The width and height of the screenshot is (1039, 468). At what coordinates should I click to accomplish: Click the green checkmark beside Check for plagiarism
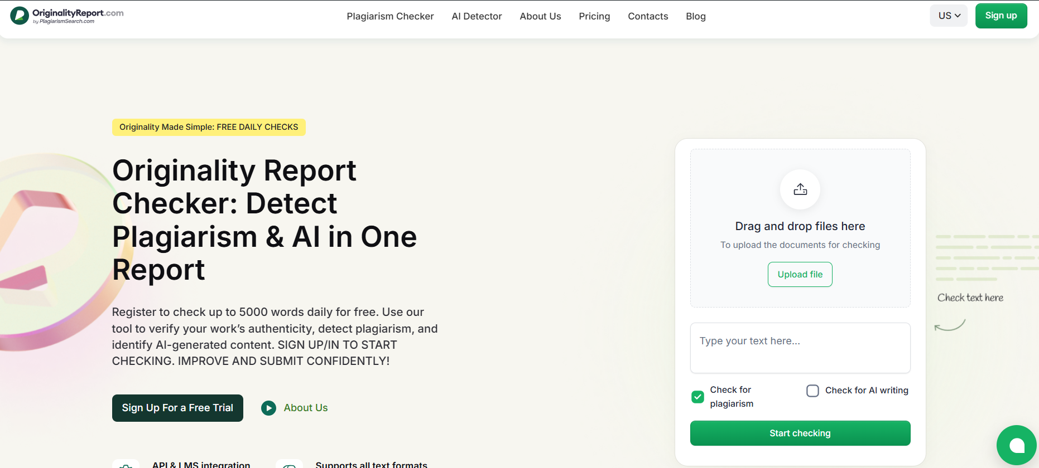697,397
